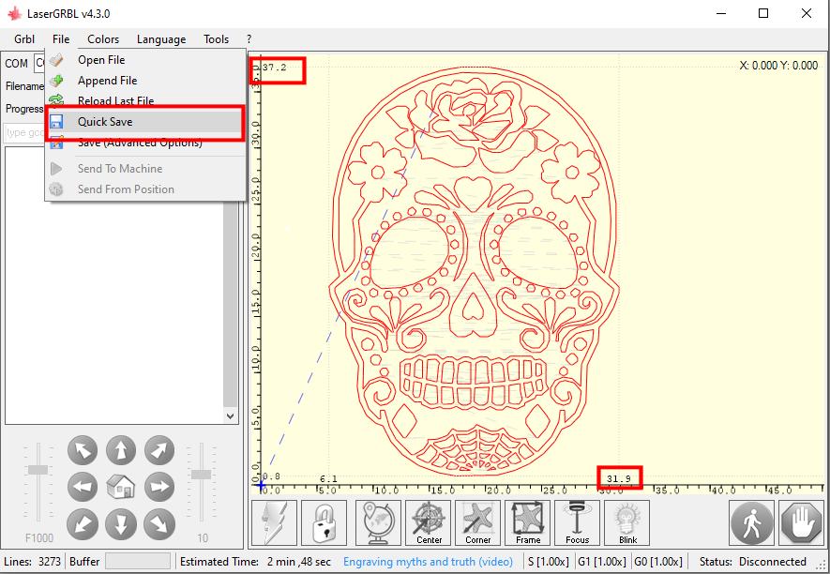Open the Colors menu
Screen dimensions: 830x574
tap(103, 39)
